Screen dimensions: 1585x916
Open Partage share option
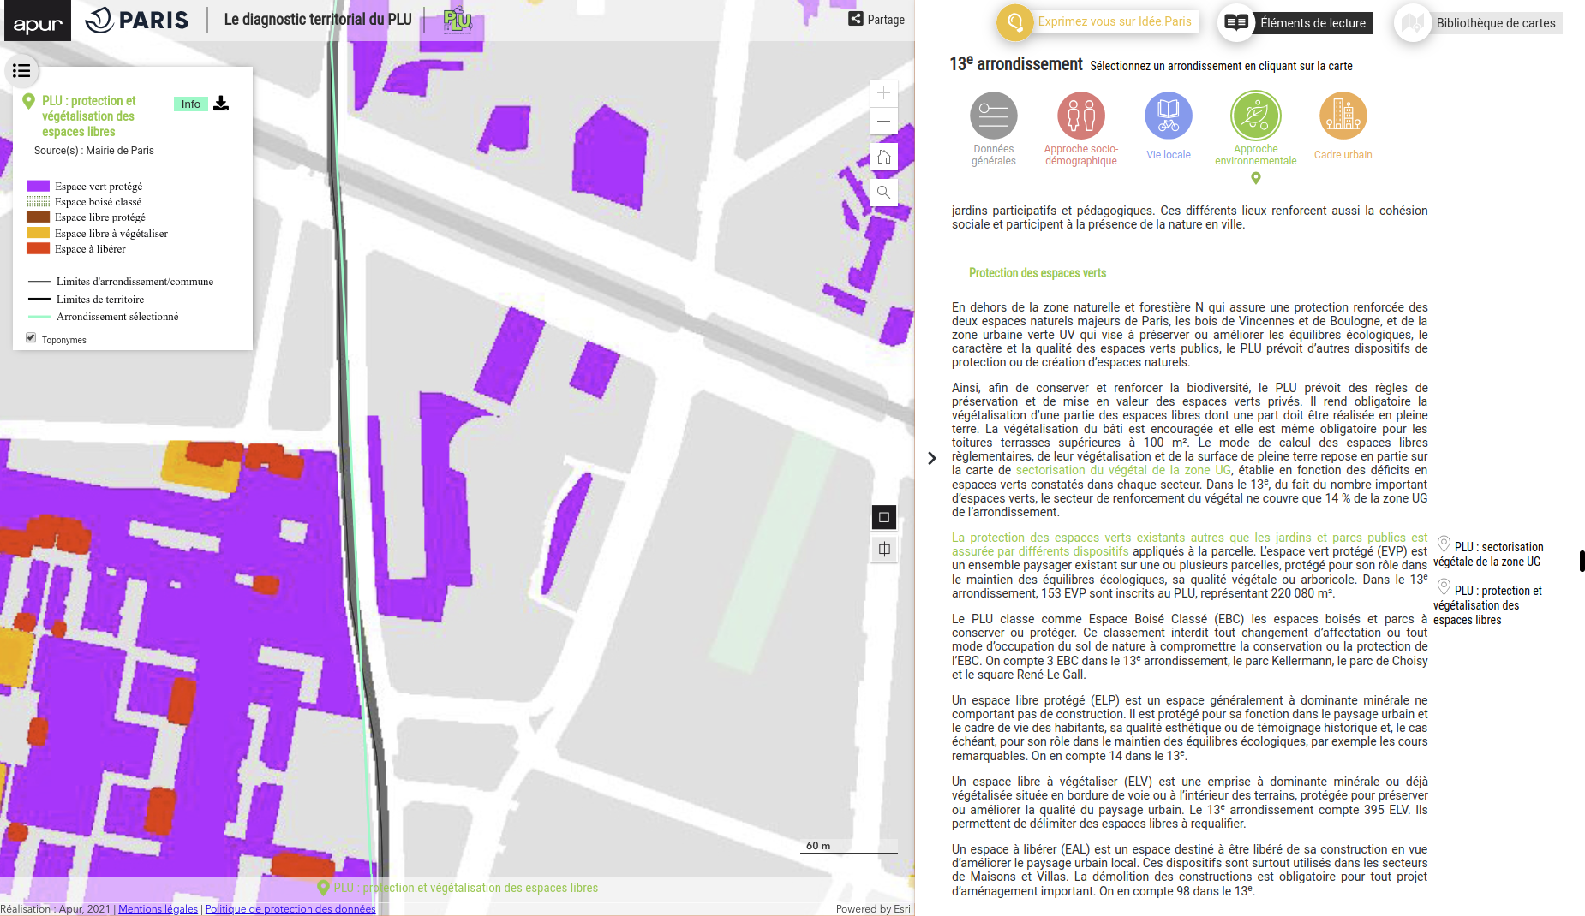click(876, 20)
